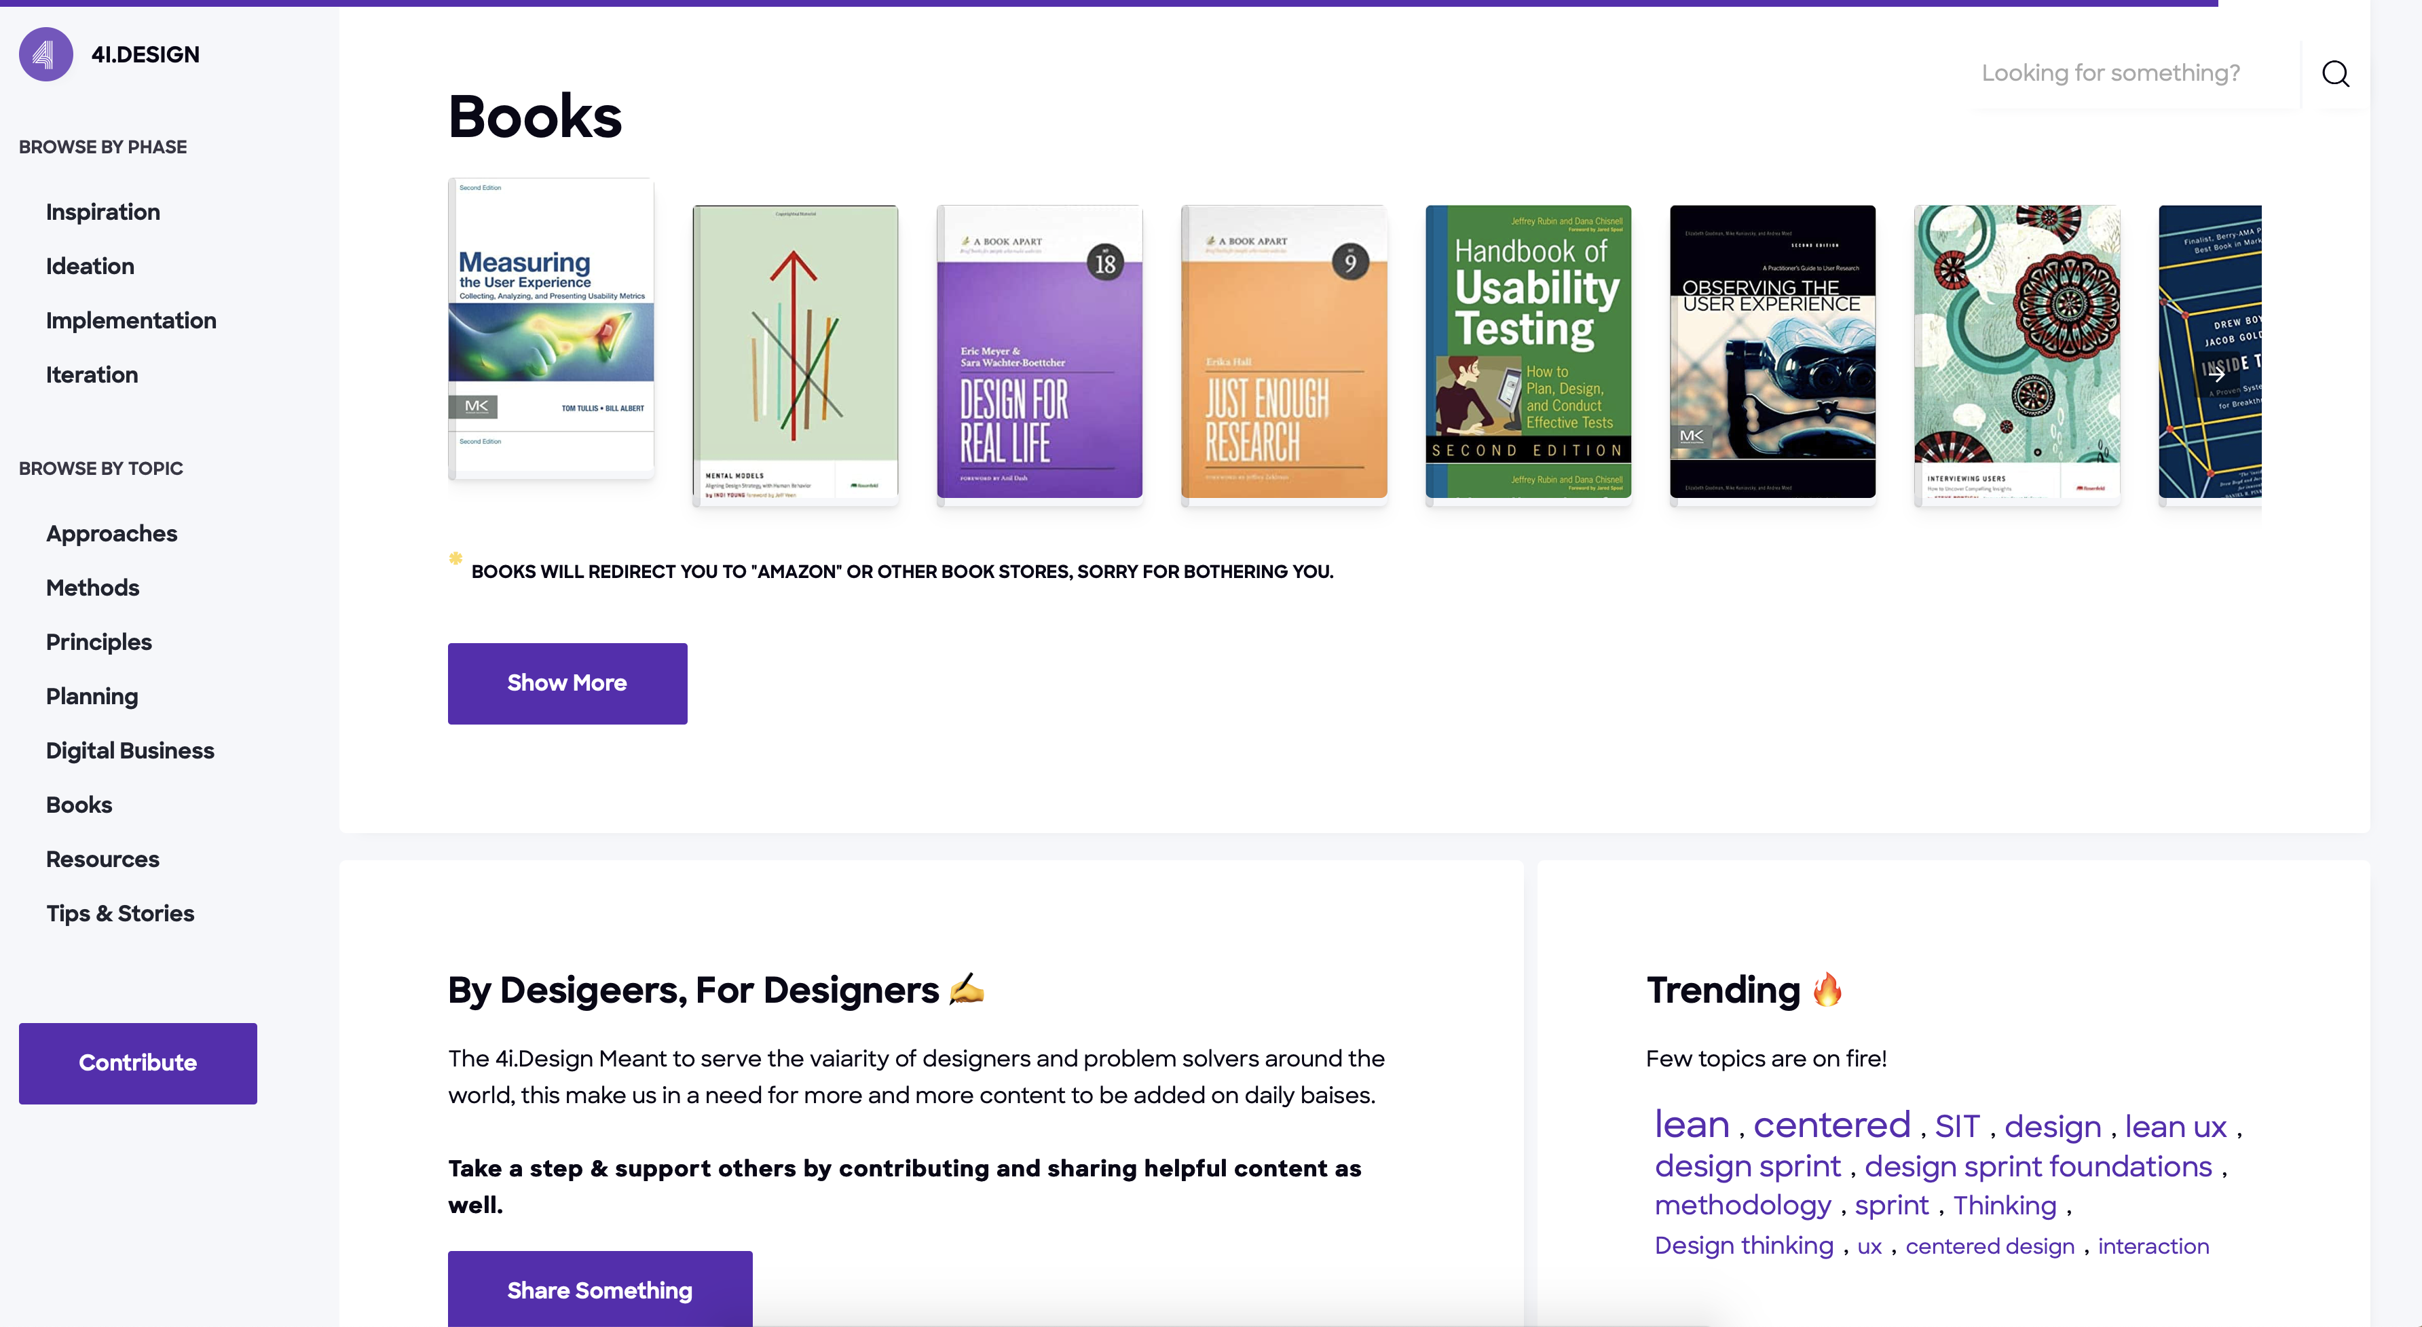The width and height of the screenshot is (2422, 1327).
Task: Click the search magnifier icon
Action: (2334, 73)
